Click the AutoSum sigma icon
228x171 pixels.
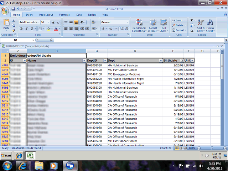[191, 21]
